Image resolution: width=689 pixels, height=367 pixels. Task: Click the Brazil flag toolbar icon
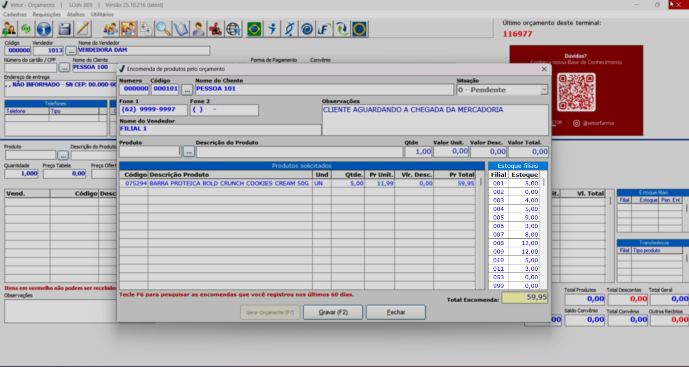[x=254, y=29]
